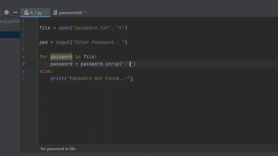This screenshot has height=156, width=278.
Task: Click the selected blue item in project panel
Action: (10, 35)
